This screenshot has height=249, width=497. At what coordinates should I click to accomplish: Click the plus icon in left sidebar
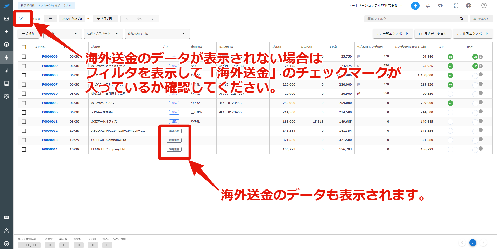pos(6,32)
